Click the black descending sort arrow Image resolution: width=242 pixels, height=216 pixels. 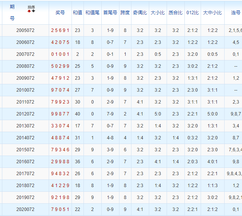coord(33,11)
